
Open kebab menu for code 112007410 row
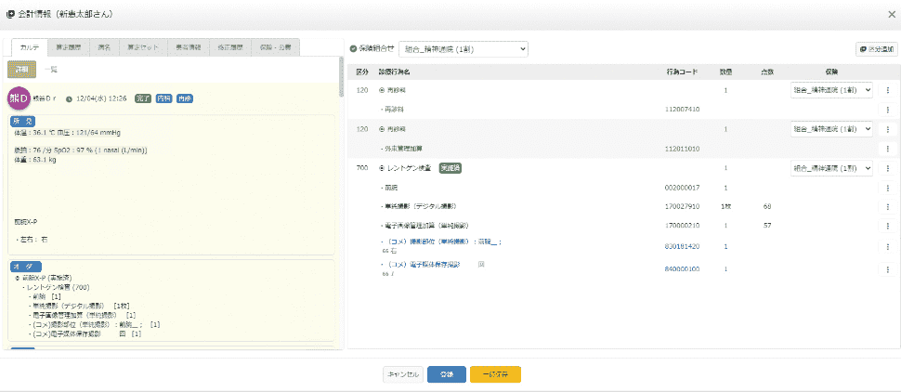pos(887,110)
